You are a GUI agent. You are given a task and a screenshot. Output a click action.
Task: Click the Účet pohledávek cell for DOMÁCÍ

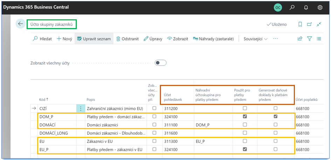coord(177,125)
